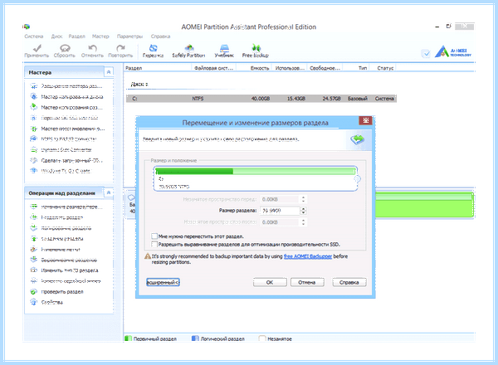Viewport: 498px width, 365px height.
Task: Collapse the Мастера panel
Action: 109,72
